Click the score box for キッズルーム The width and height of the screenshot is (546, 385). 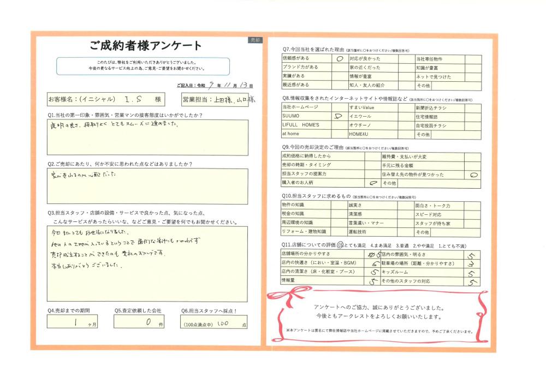[x=473, y=272]
